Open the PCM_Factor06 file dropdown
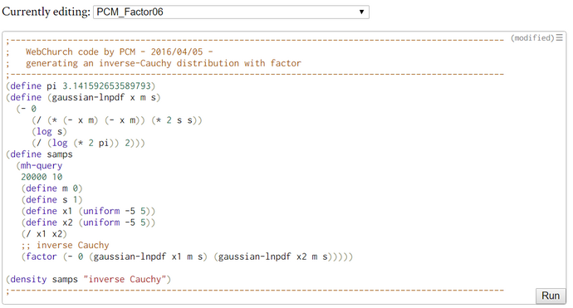Image resolution: width=573 pixels, height=308 pixels. coord(231,12)
